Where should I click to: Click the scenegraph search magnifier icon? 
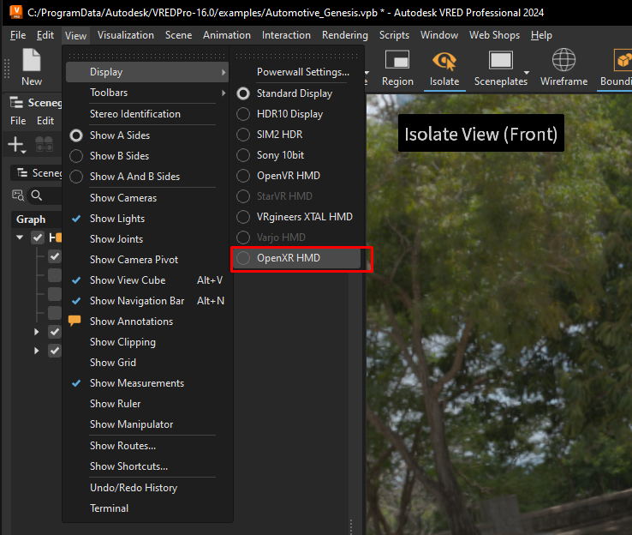(36, 195)
